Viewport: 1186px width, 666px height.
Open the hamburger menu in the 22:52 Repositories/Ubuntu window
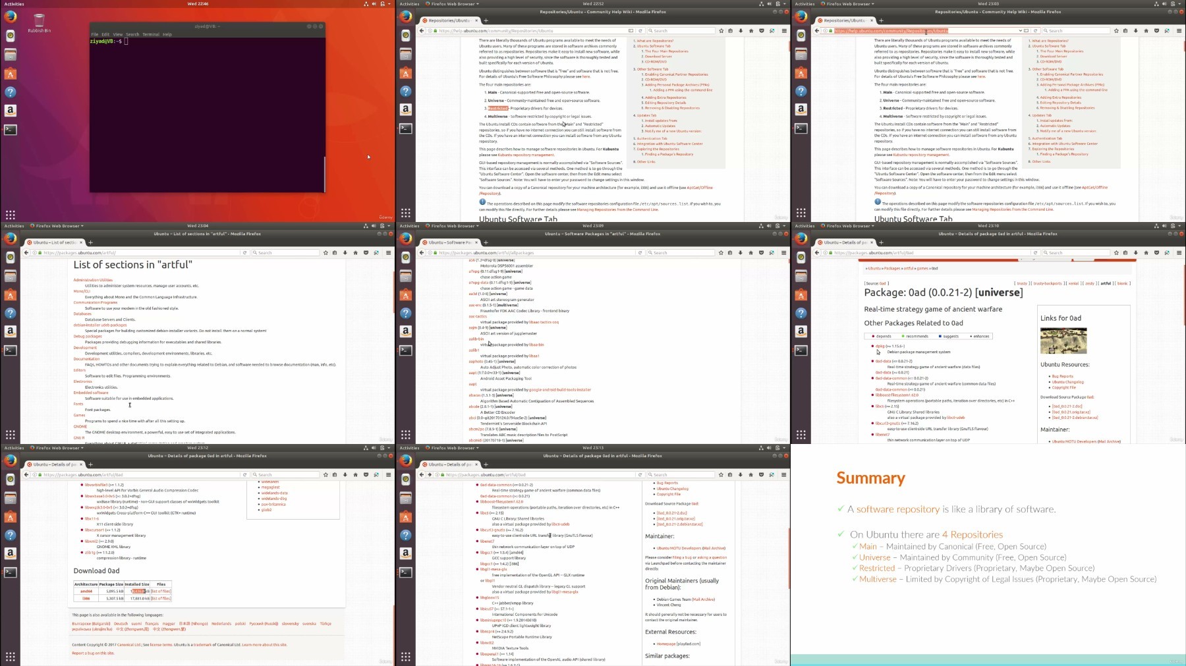coord(784,30)
